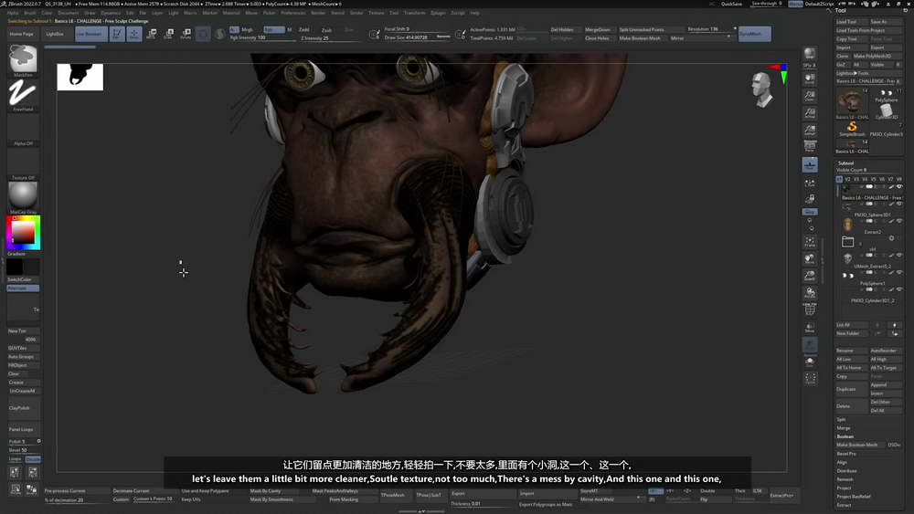Click the Floor grid icon

point(810,164)
